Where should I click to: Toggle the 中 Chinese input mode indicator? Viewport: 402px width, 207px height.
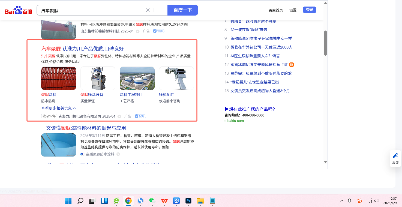tap(350, 201)
